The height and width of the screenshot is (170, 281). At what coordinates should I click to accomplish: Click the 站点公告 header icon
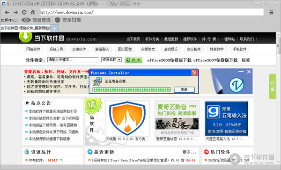tap(27, 103)
